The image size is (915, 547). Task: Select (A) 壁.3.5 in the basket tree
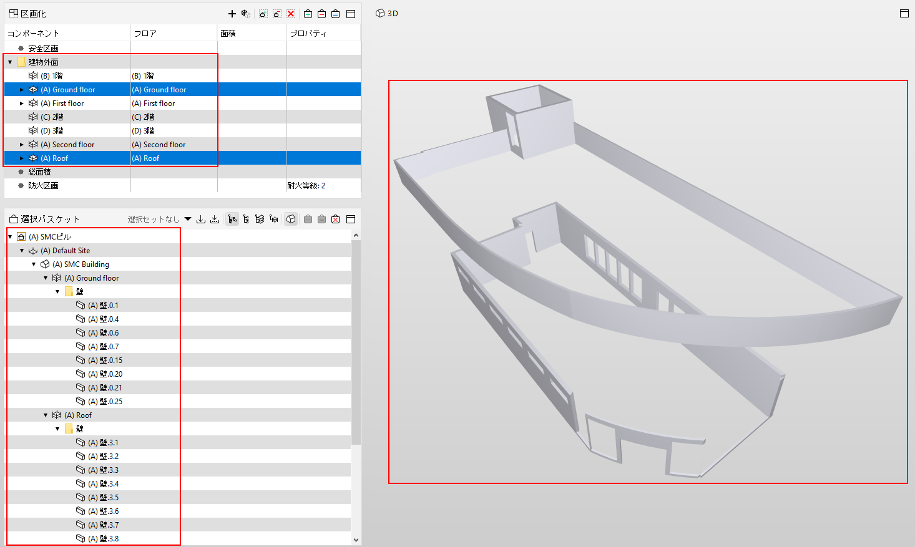[x=178, y=498]
